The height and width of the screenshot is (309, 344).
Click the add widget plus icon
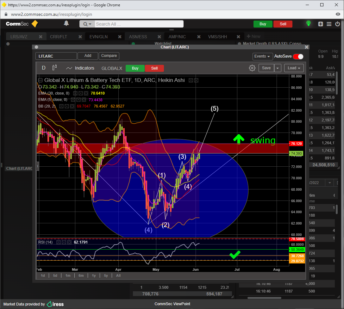(321, 24)
